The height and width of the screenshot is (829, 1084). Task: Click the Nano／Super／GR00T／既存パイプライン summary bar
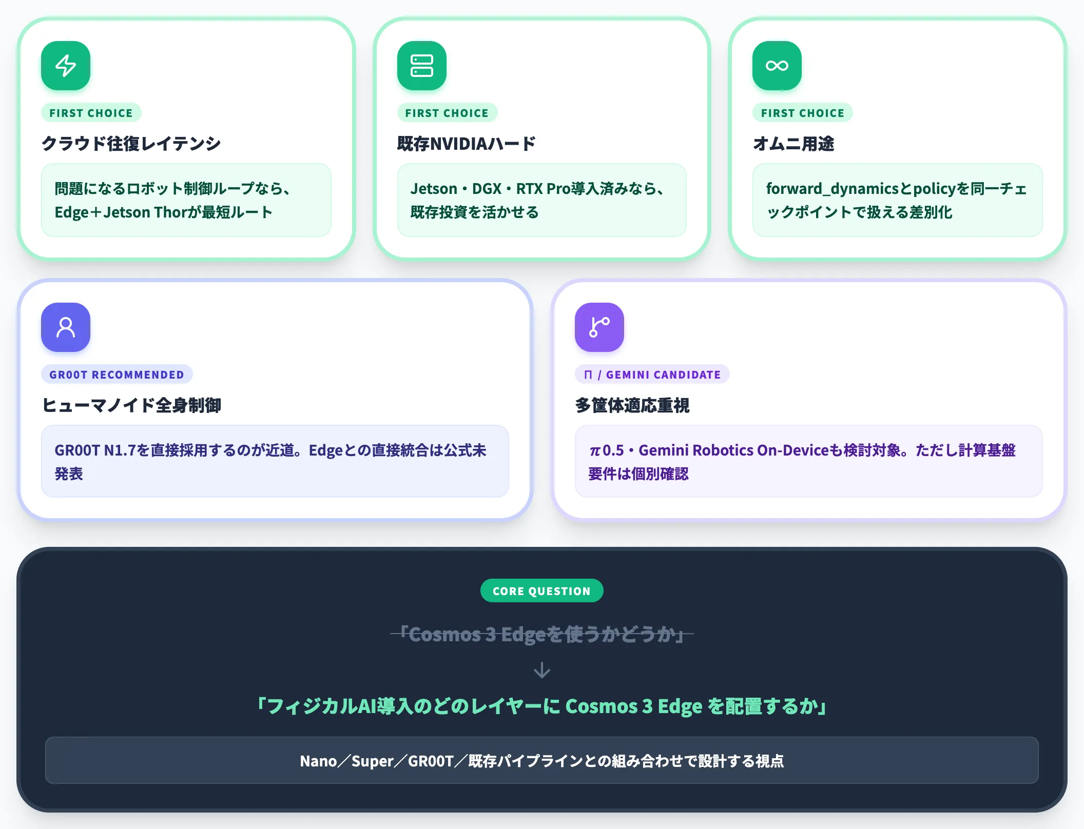pos(542,761)
